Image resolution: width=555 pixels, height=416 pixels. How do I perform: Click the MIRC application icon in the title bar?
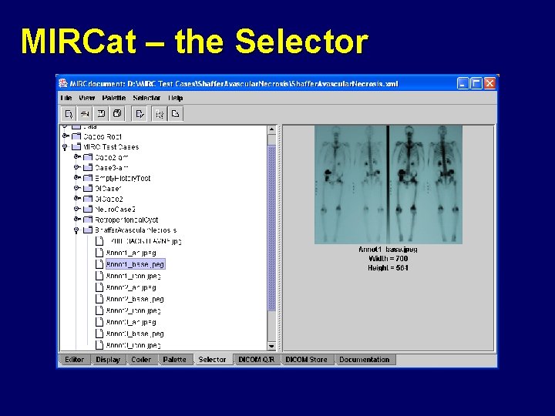tap(63, 83)
